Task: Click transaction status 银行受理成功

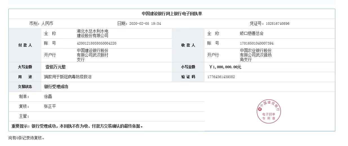Action: point(56,87)
